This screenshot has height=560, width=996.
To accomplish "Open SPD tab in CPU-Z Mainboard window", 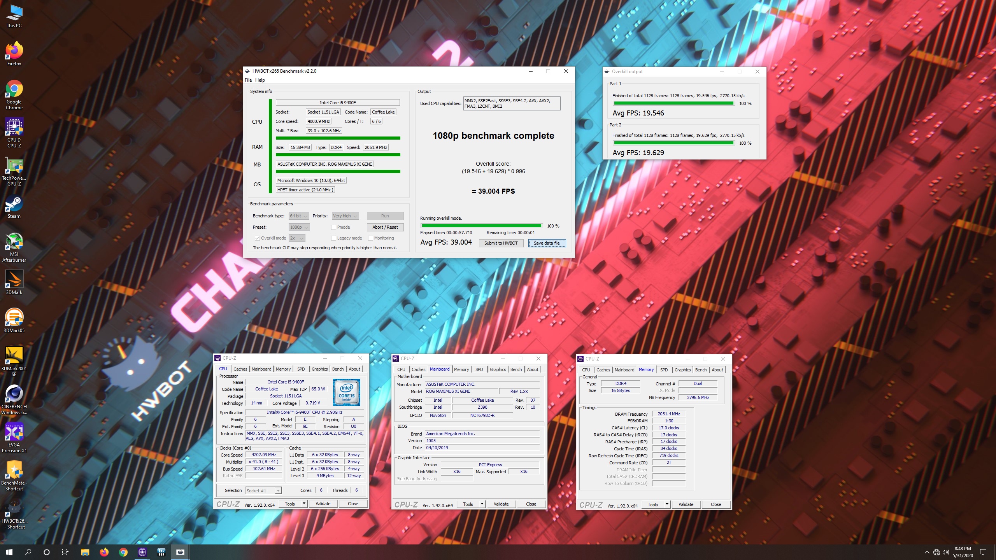I will click(479, 369).
